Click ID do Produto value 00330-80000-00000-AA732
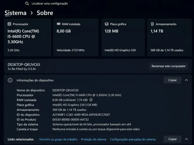 pos(70,119)
